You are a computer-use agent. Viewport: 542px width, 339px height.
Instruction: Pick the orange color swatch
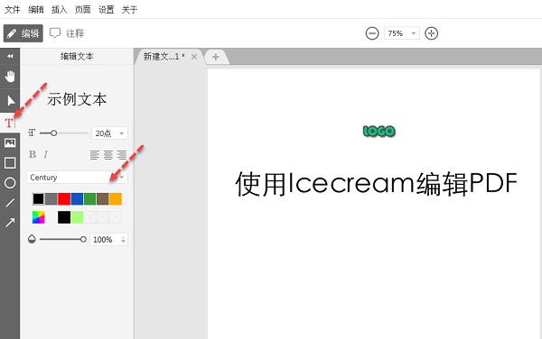[116, 199]
